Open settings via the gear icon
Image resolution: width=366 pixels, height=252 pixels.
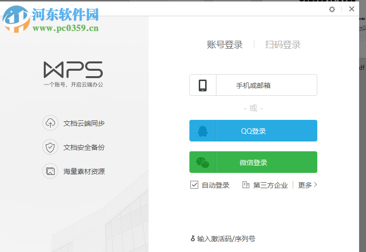click(x=332, y=9)
